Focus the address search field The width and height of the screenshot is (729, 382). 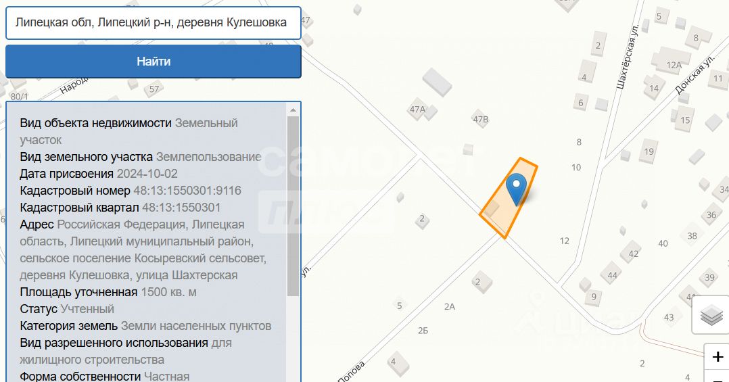154,23
